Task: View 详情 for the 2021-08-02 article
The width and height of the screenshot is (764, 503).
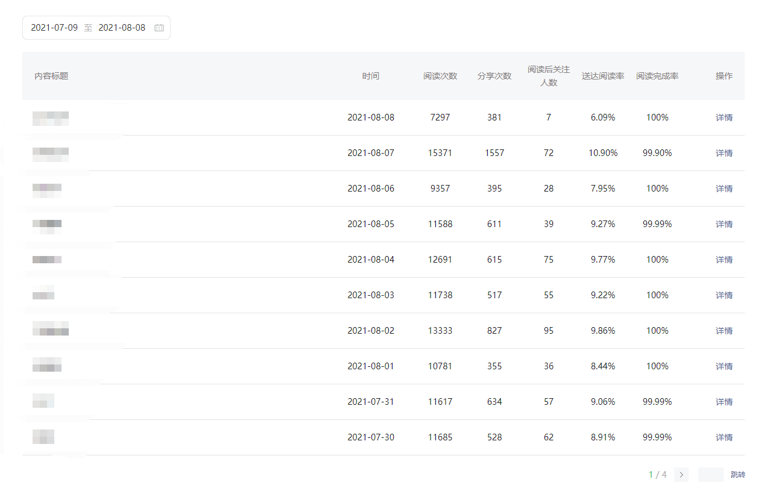Action: (724, 331)
